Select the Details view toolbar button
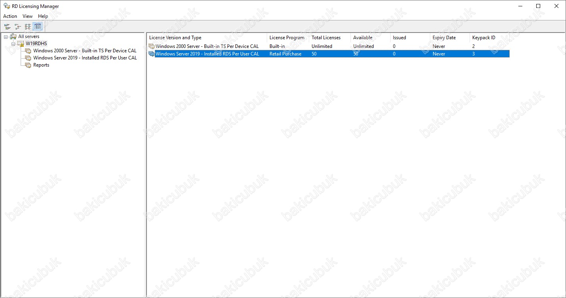The width and height of the screenshot is (566, 298). point(38,27)
